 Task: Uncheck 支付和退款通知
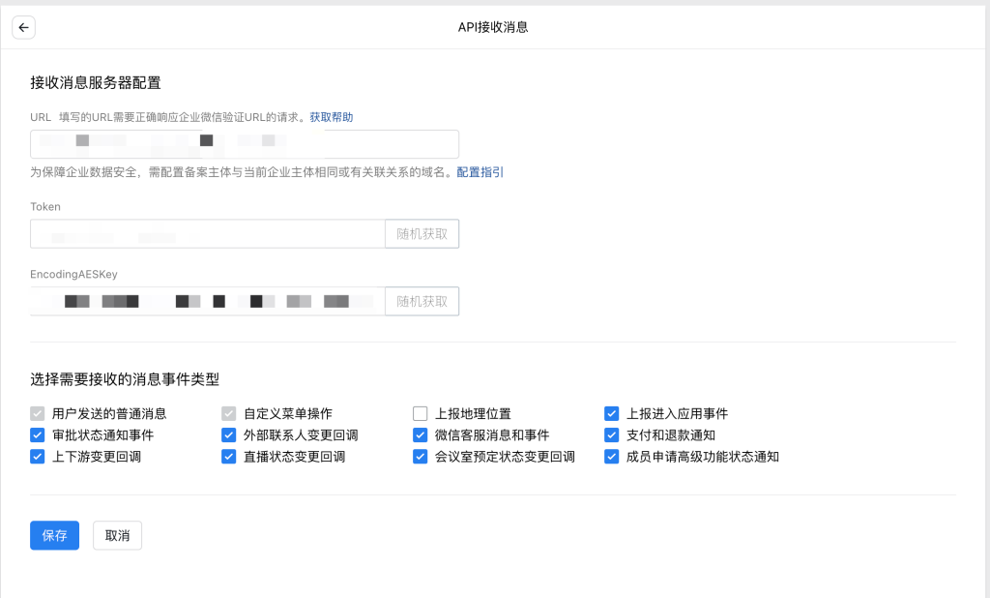coord(611,434)
